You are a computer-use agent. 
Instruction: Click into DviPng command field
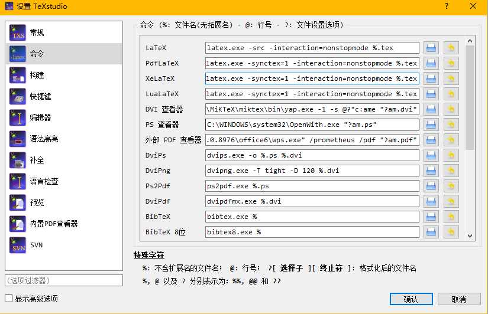312,171
